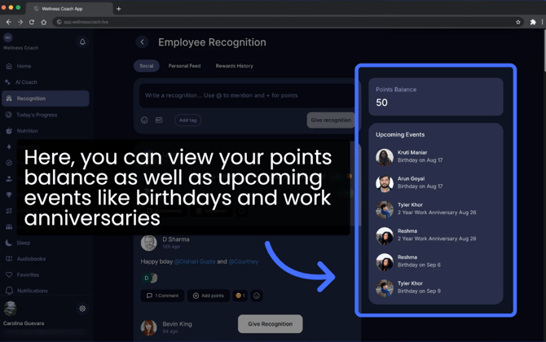The width and height of the screenshot is (546, 342).
Task: Select Recognition in the sidebar
Action: point(46,99)
